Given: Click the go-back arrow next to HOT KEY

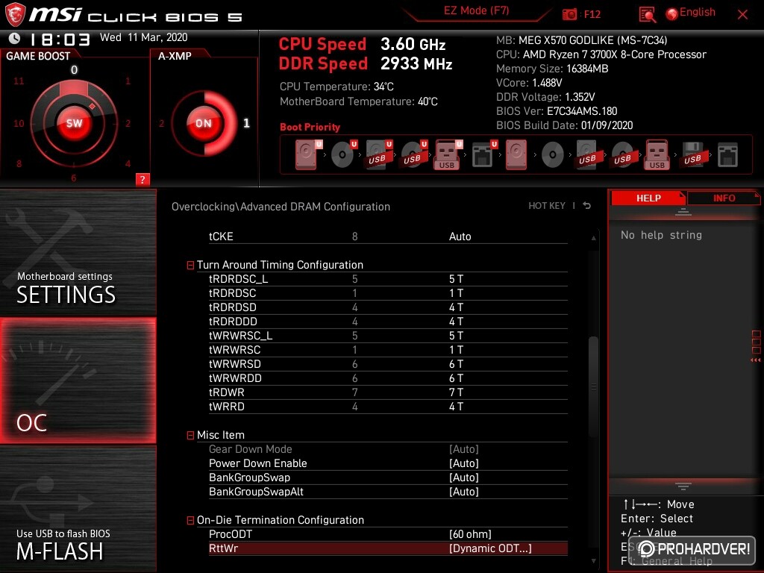Looking at the screenshot, I should click(x=586, y=206).
